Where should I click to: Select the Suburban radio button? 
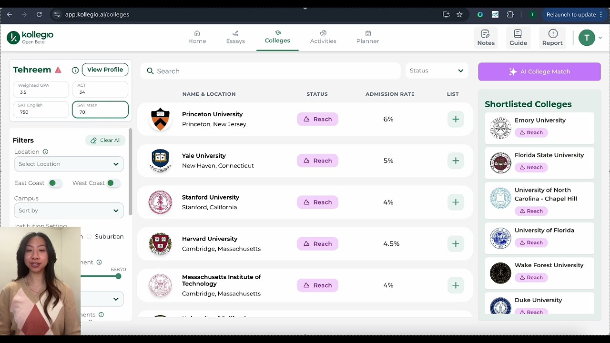tap(89, 237)
